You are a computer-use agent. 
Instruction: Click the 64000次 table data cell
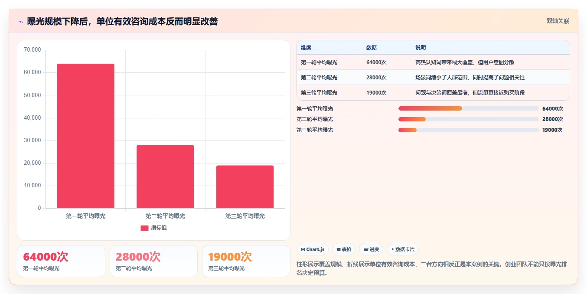[x=376, y=62]
